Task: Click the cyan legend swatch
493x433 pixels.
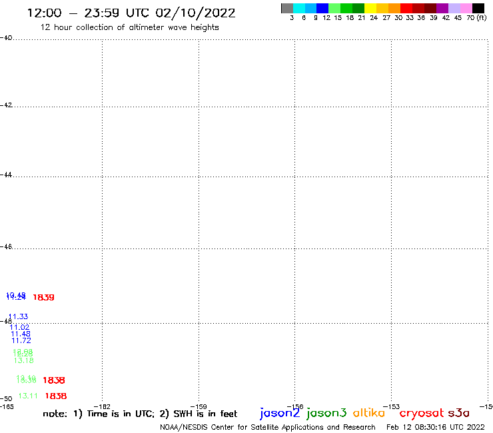Action: point(299,8)
